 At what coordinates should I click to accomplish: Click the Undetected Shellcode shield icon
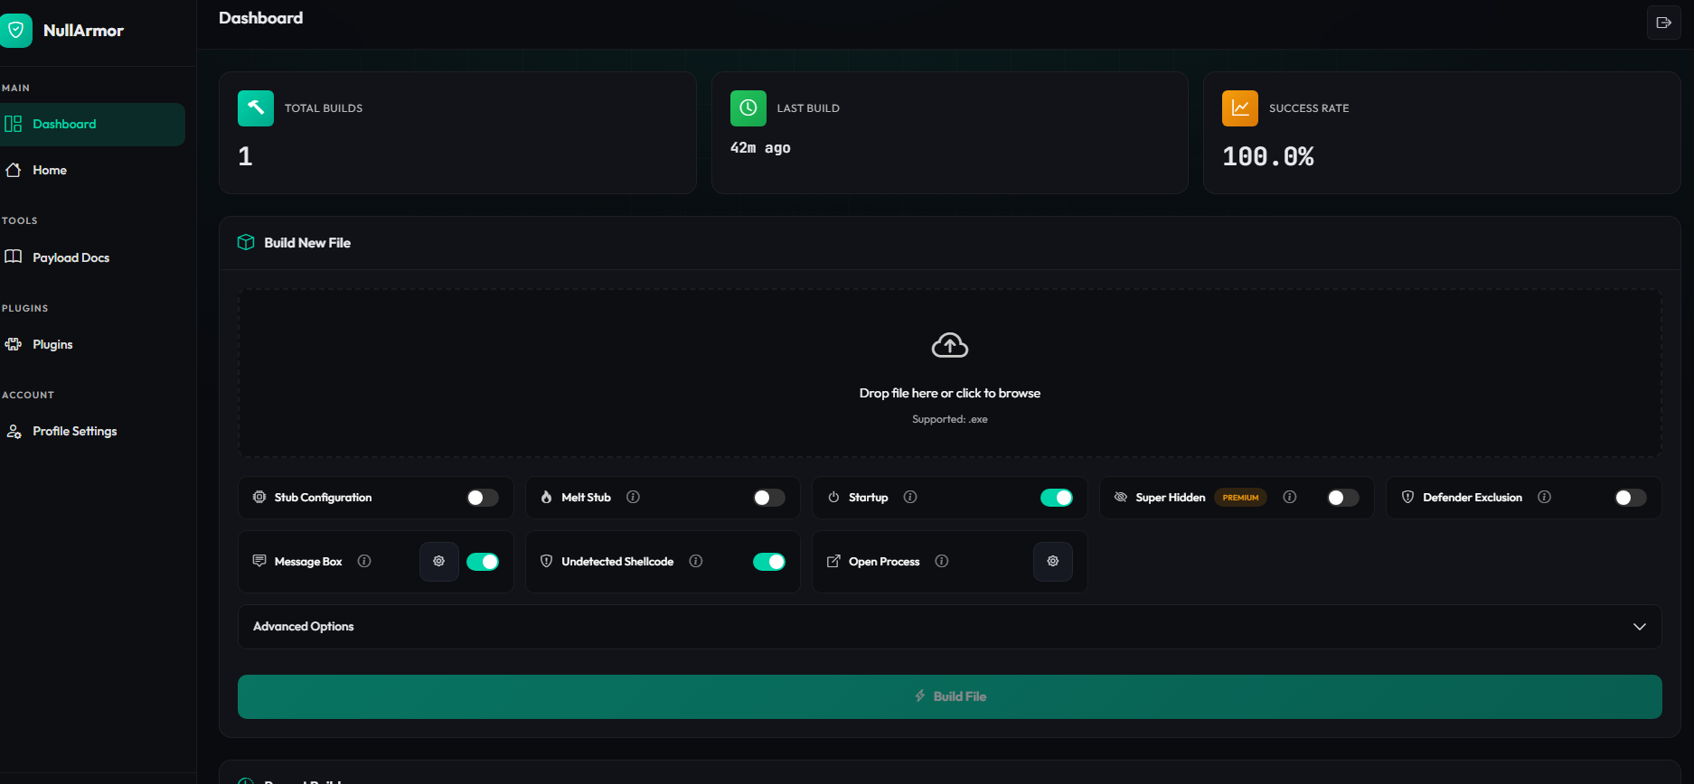tap(546, 561)
